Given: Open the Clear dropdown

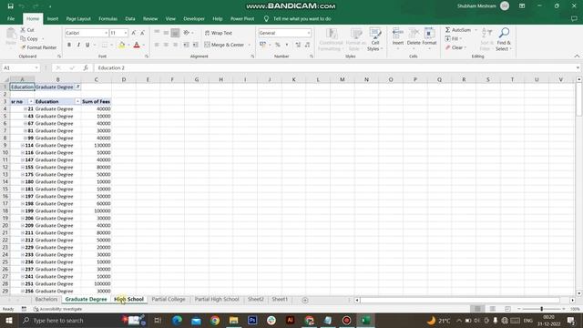Looking at the screenshot, I should (x=455, y=47).
